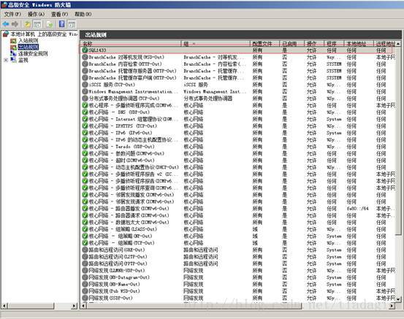Click the rule list horizontal scroll right arrow
The height and width of the screenshot is (319, 404).
pos(392,306)
